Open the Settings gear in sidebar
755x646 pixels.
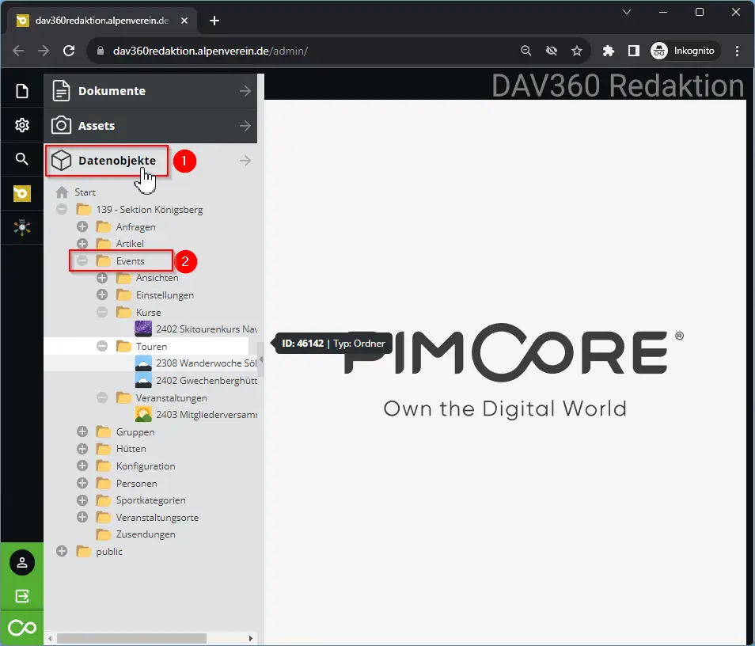21,125
